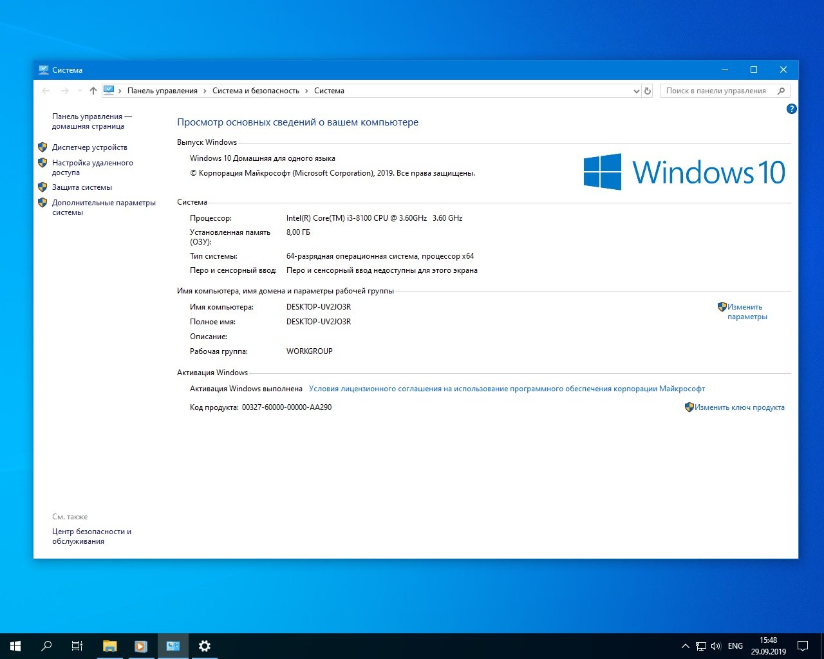
Task: Click shield icon beside 'Изменить ключ продукта'
Action: tap(689, 407)
